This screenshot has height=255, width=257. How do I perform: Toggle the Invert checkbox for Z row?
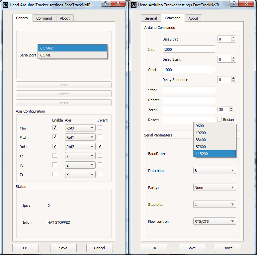(100, 174)
